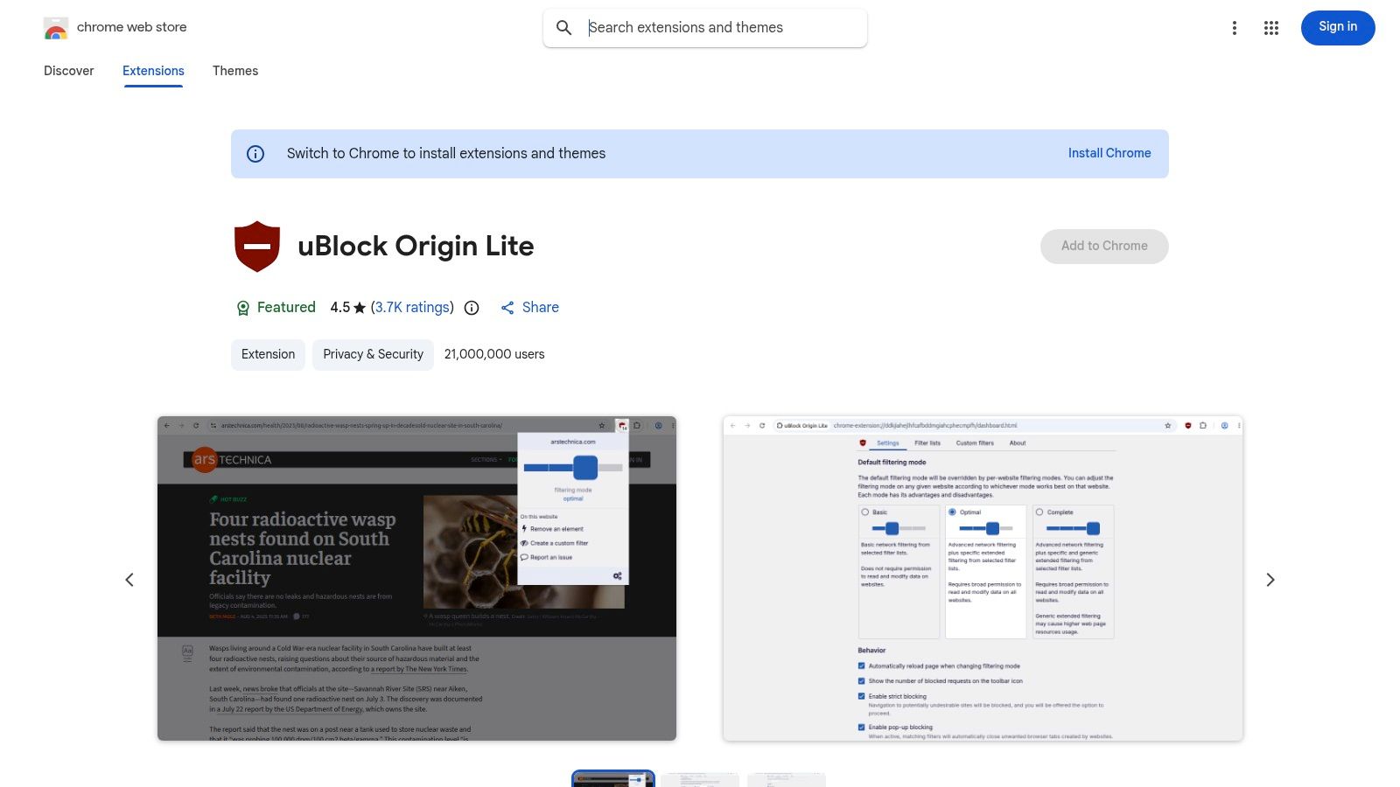Click the Add to Chrome button
The width and height of the screenshot is (1400, 787).
(1104, 247)
